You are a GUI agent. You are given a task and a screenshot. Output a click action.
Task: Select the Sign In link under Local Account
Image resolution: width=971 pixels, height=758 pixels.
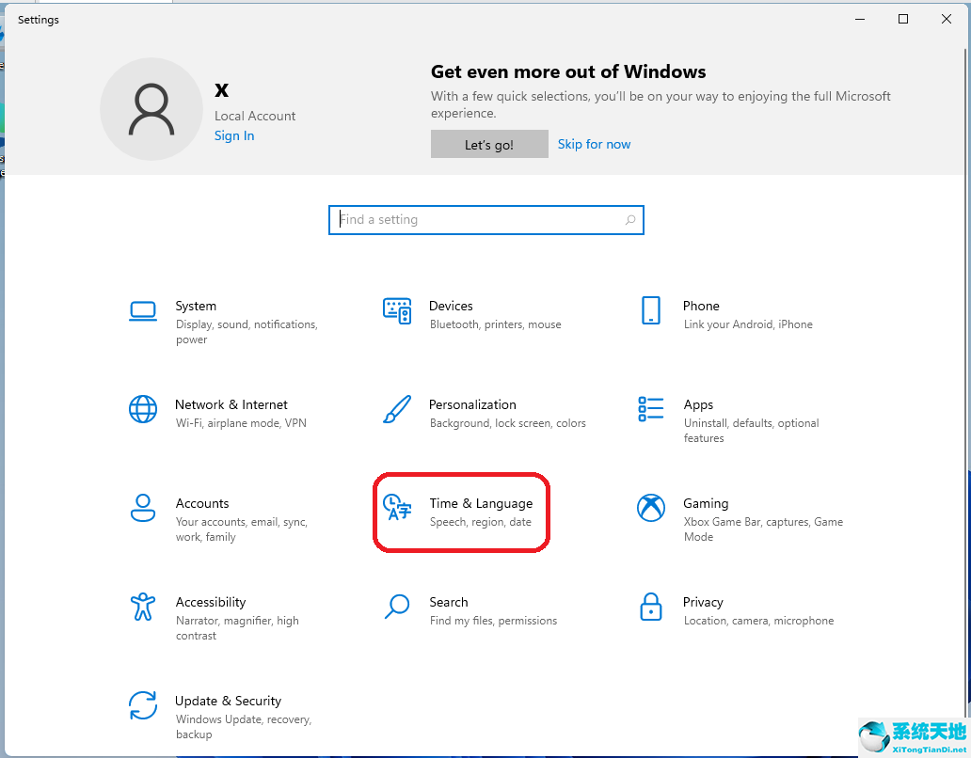233,135
